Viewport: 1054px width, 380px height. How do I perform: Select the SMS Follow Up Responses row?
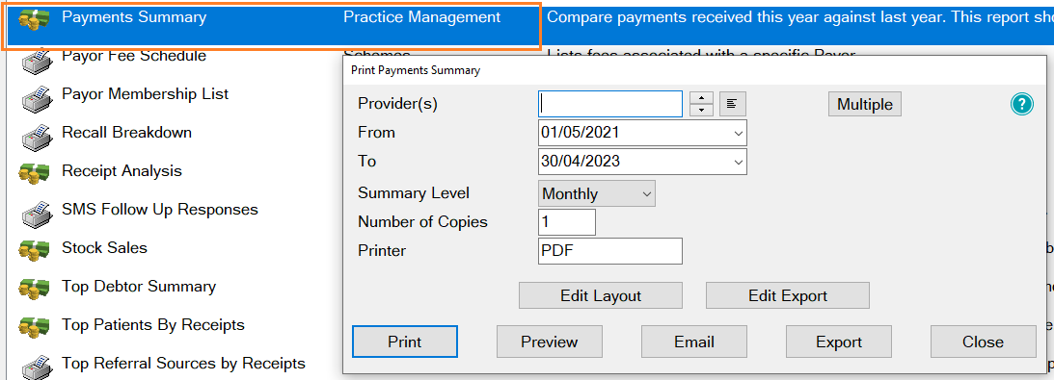[x=160, y=209]
